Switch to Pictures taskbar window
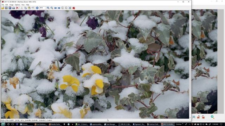Screen dimensions: 225x126 pyautogui.click(x=26, y=124)
